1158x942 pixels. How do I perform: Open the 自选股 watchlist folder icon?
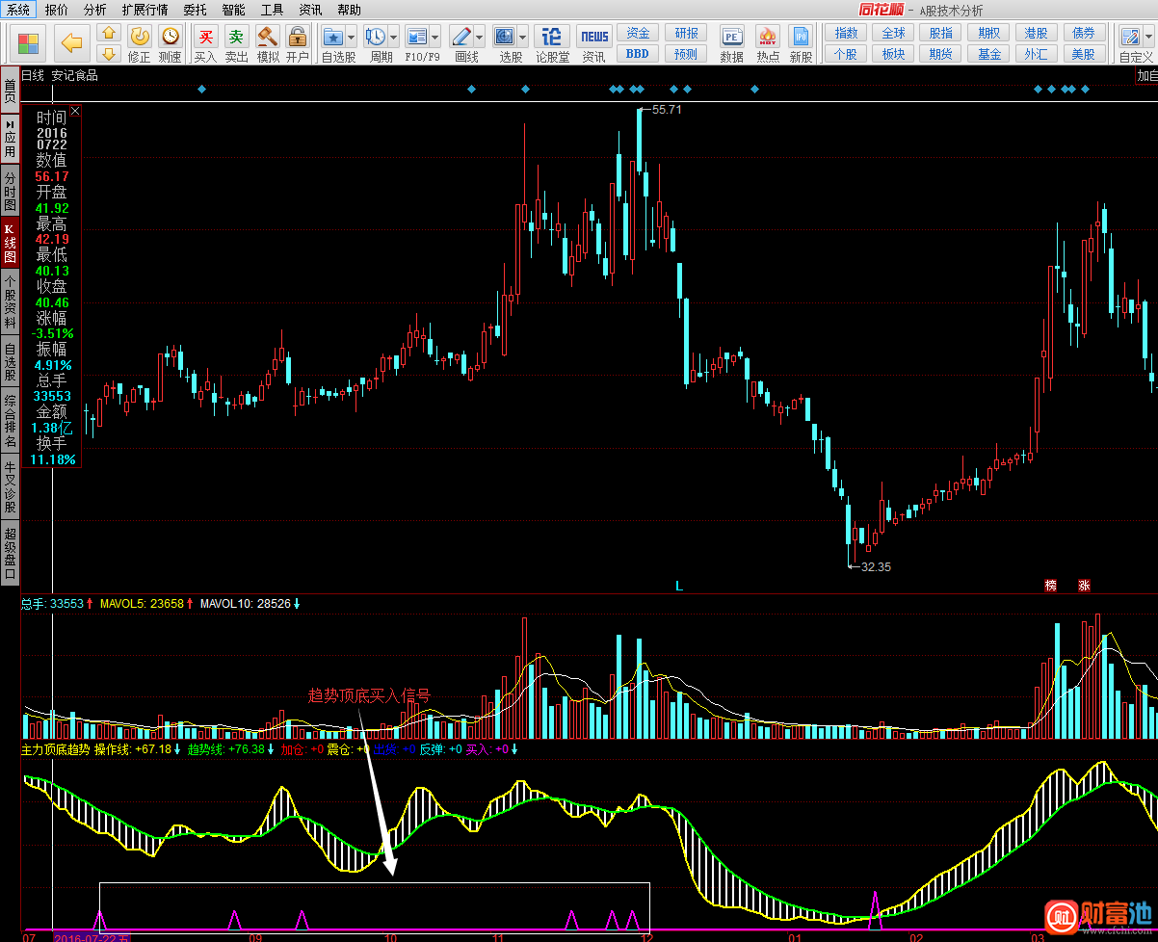(333, 37)
